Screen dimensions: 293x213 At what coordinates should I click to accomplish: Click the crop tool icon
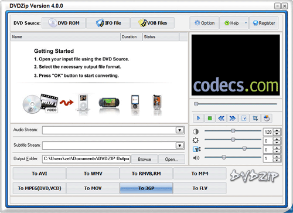click(255, 118)
